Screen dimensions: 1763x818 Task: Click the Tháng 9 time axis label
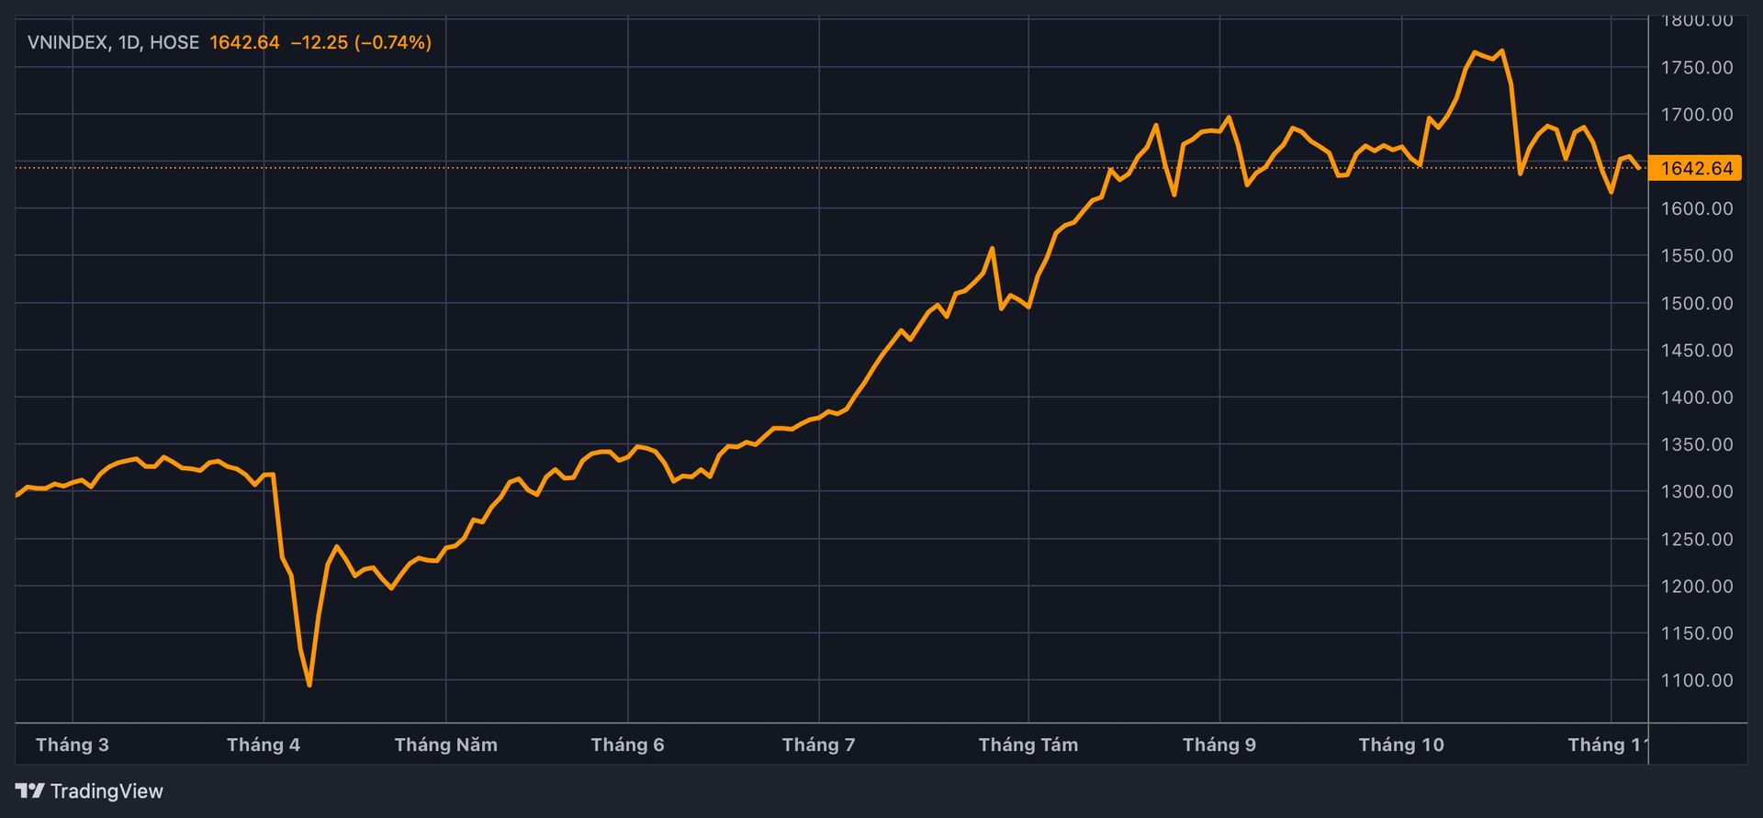point(1219,745)
